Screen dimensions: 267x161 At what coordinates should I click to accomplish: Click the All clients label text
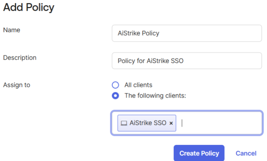tap(138, 85)
